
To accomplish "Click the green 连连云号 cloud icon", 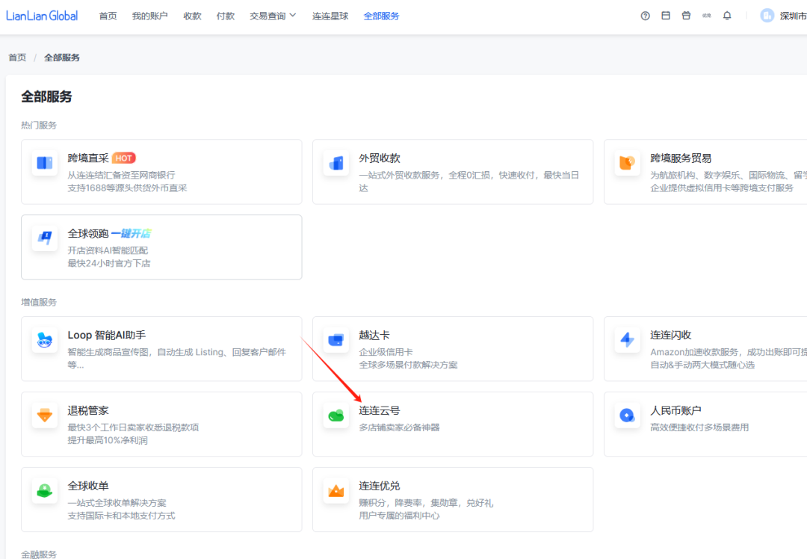I will (x=336, y=416).
